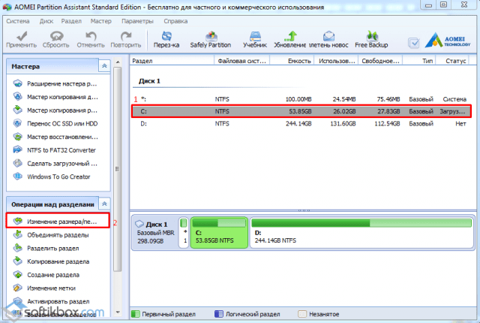Open the Справка menu
Image resolution: width=480 pixels, height=323 pixels.
[x=175, y=21]
